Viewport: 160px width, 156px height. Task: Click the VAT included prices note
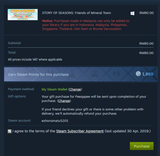pos(35,59)
